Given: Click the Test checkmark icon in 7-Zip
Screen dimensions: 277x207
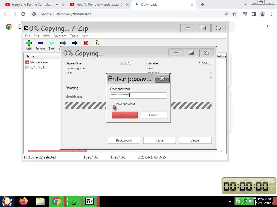Looking at the screenshot, I should click(x=52, y=43).
